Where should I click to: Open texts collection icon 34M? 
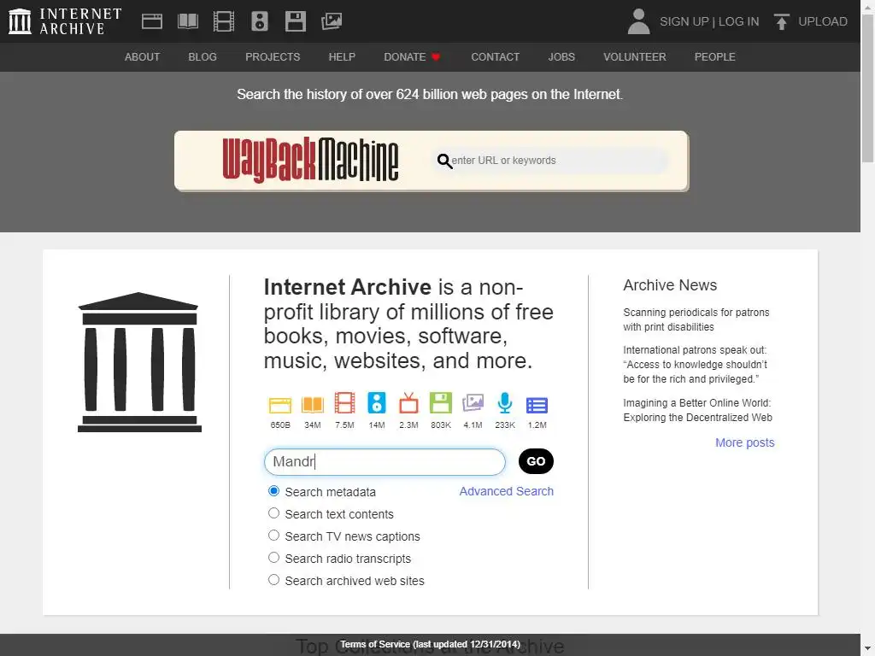[313, 404]
